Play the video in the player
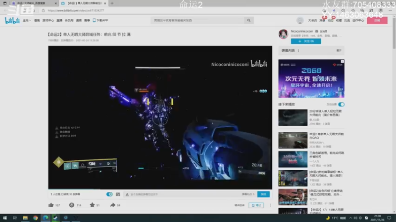The image size is (396, 222). (160, 117)
